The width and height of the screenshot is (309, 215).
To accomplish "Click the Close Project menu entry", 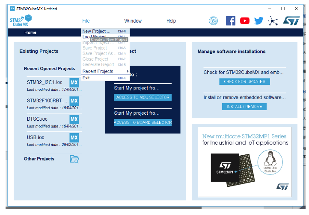I will (x=105, y=59).
